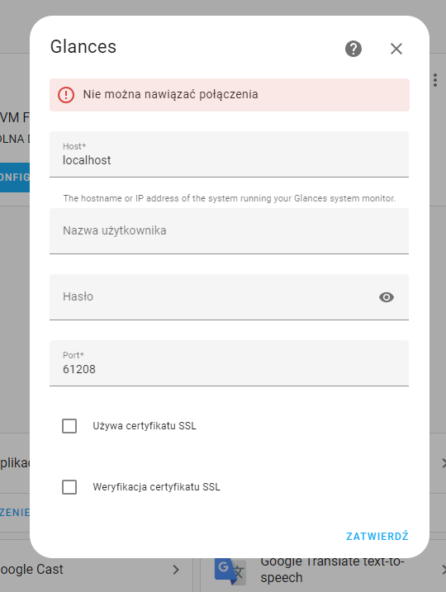
Task: Click the Weryfikacja certyfikatu SSL label
Action: 156,487
